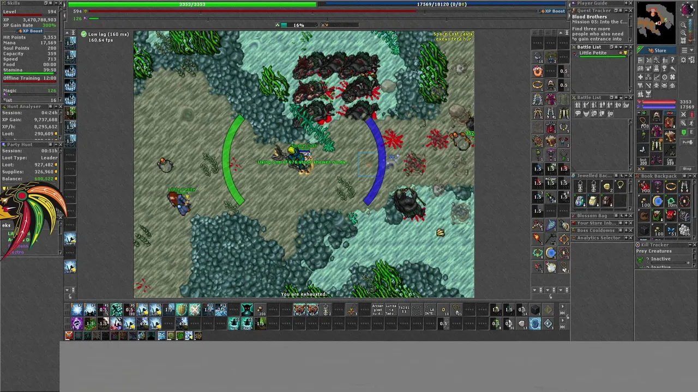Expand the Your Store Inbox container

(x=626, y=223)
